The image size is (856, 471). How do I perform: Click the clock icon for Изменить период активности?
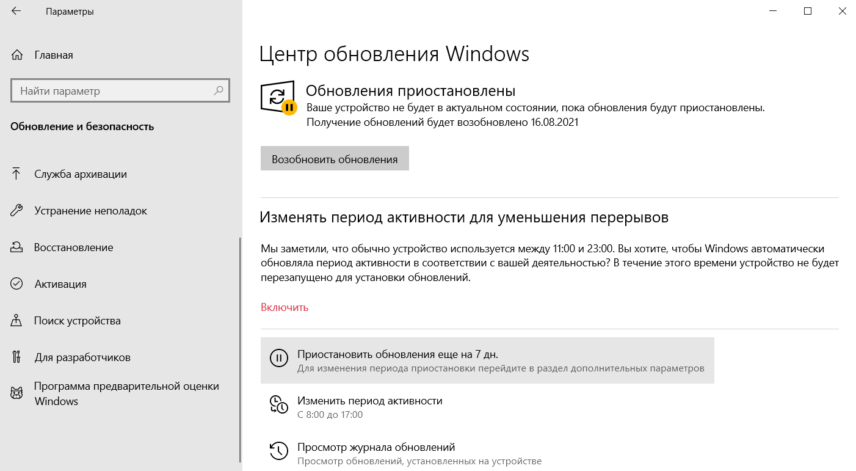(x=278, y=405)
